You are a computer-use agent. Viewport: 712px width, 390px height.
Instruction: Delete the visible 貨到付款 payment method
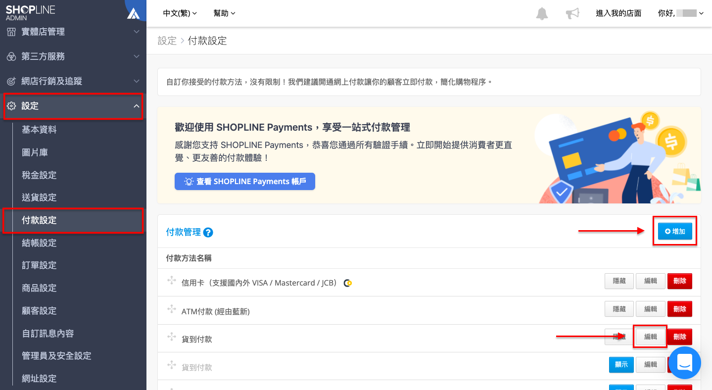(x=680, y=337)
